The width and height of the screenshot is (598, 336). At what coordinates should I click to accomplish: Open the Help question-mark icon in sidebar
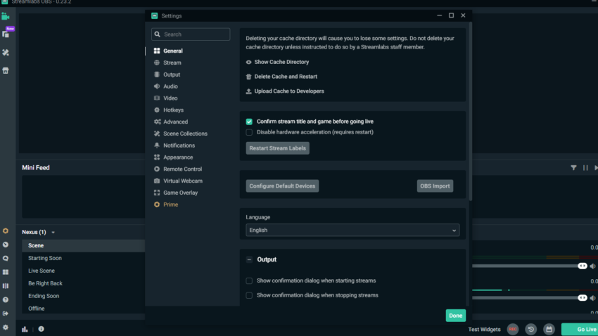tap(6, 300)
